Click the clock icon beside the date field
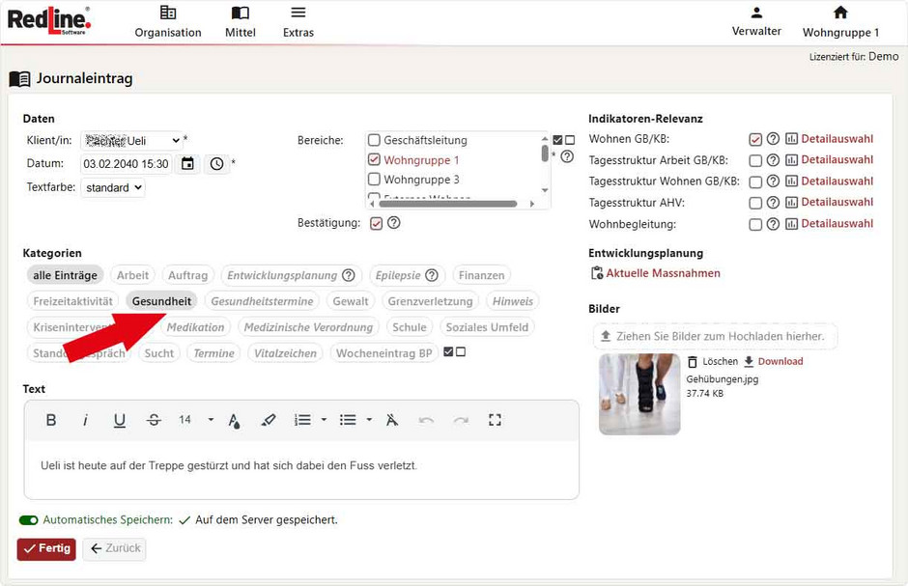Image resolution: width=908 pixels, height=586 pixels. [216, 163]
